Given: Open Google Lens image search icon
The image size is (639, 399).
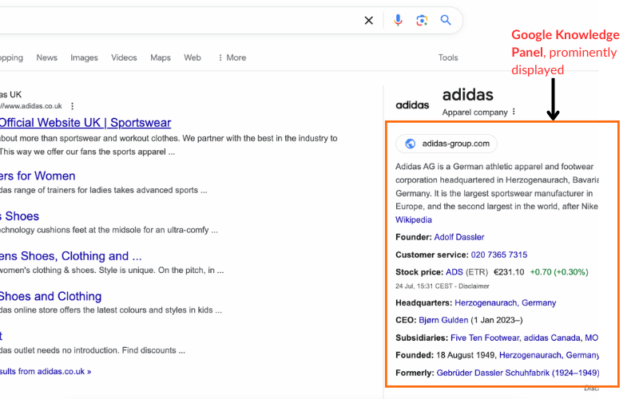Looking at the screenshot, I should (x=422, y=20).
